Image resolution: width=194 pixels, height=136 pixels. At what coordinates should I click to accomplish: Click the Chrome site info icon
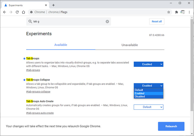pyautogui.click(x=32, y=12)
